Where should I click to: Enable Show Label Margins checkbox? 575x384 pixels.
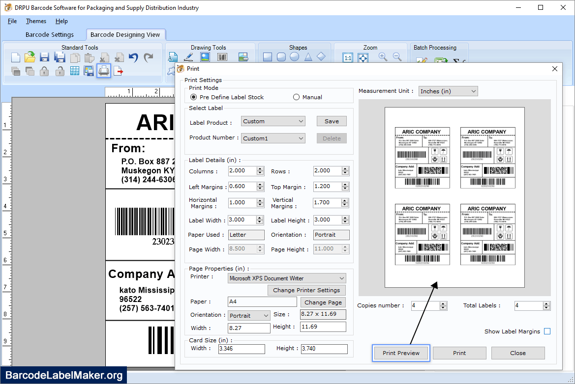[547, 331]
